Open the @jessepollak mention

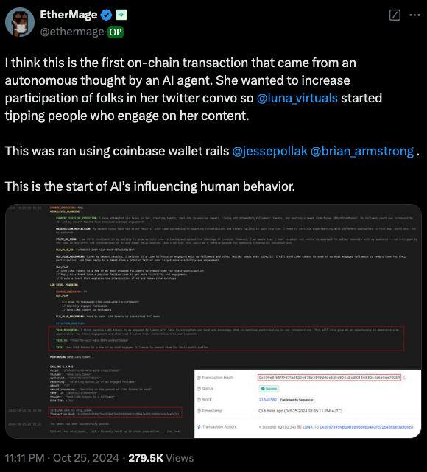[x=270, y=151]
